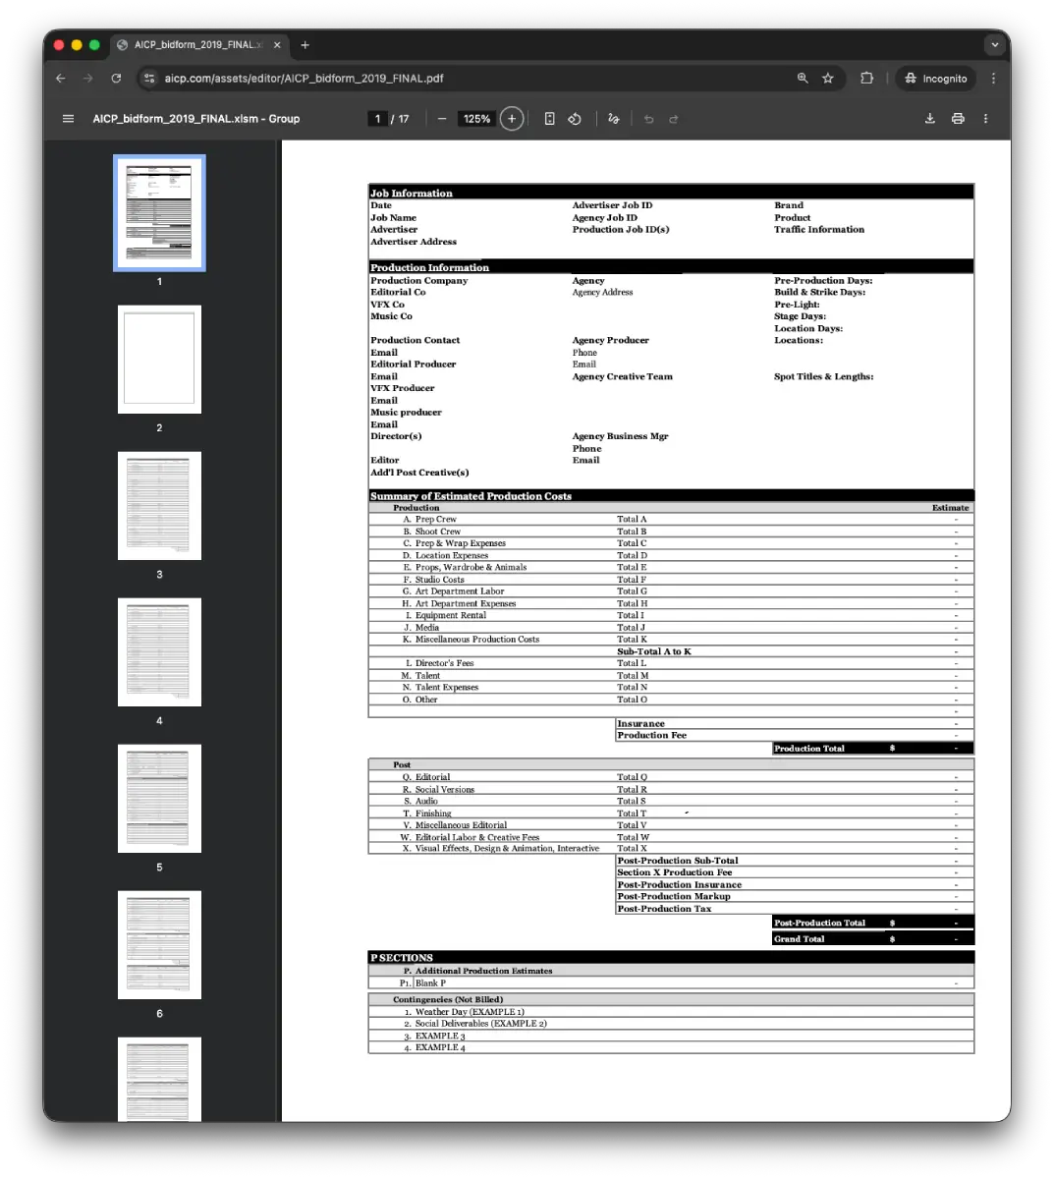The image size is (1054, 1179).
Task: Click 'D. Location Expenses' row
Action: (671, 556)
